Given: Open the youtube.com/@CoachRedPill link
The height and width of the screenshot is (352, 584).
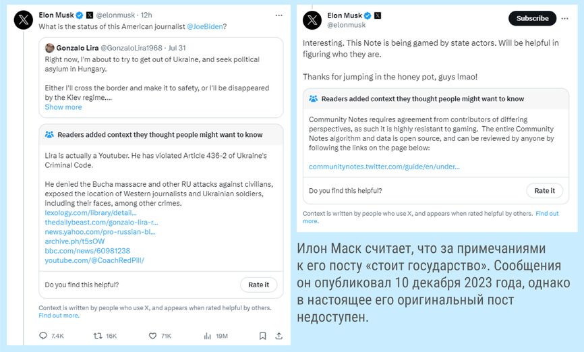Looking at the screenshot, I should pyautogui.click(x=94, y=260).
